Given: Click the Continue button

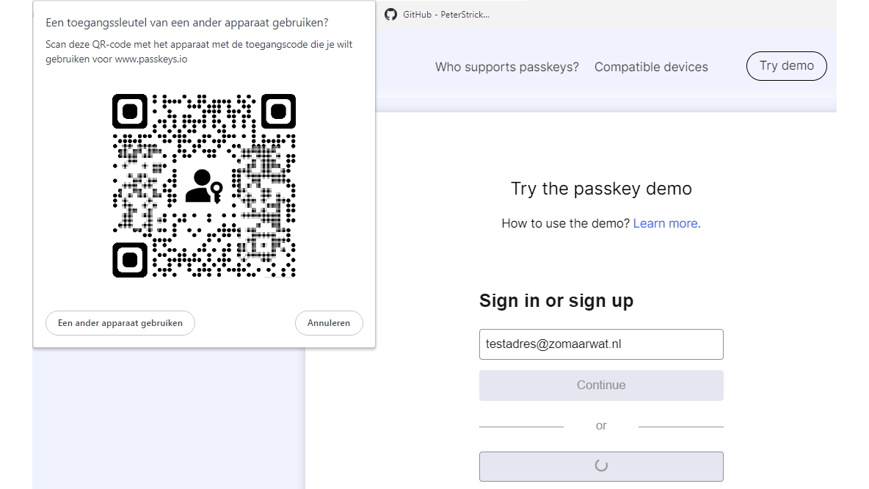Looking at the screenshot, I should pos(601,385).
